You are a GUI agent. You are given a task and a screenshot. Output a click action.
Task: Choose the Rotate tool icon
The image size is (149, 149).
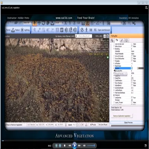point(44,23)
